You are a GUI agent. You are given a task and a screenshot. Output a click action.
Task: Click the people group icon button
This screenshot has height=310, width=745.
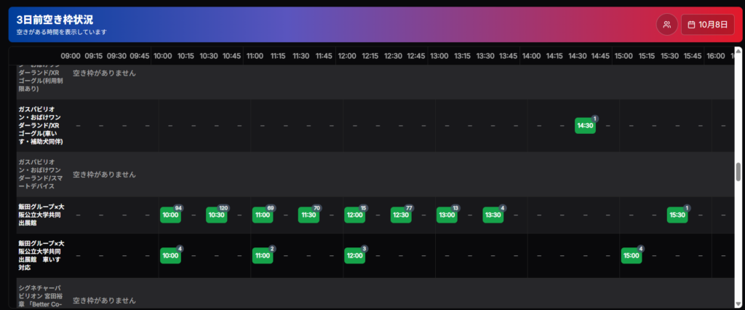tap(666, 24)
